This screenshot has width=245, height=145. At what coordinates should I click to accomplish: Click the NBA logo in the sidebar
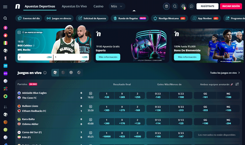(5, 58)
